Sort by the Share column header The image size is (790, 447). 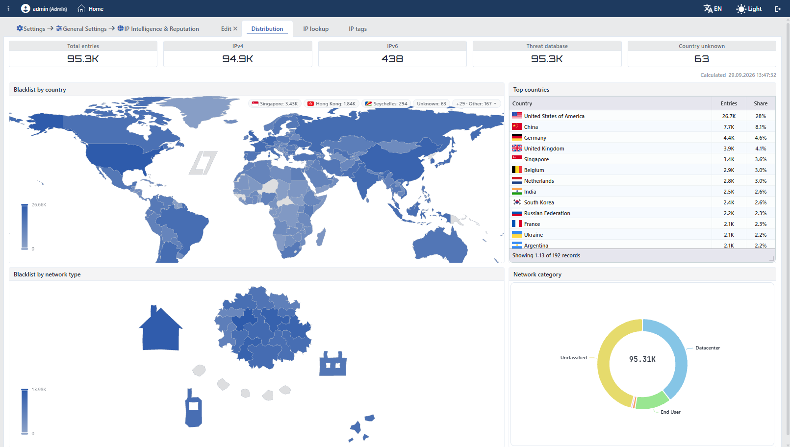(x=761, y=103)
